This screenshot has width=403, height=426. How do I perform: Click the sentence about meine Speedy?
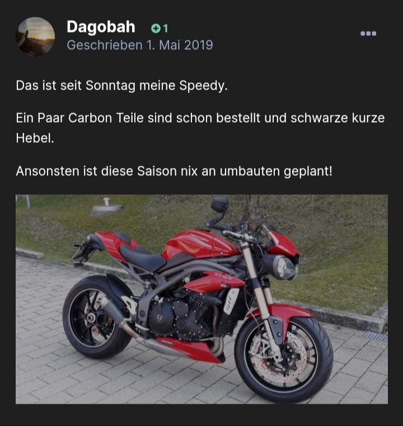(x=121, y=86)
